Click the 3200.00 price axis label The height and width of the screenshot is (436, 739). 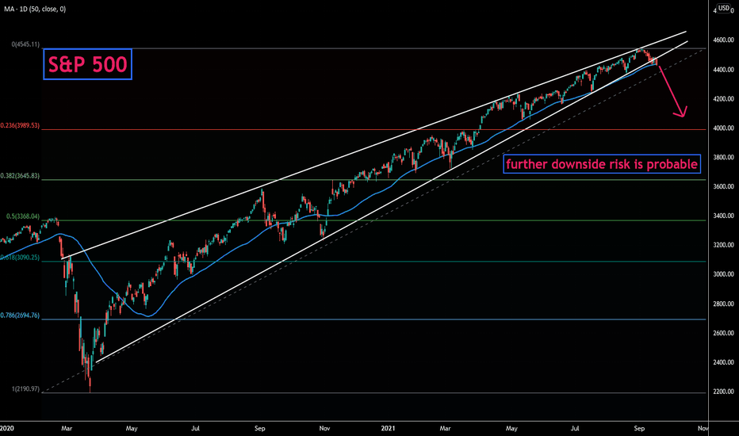[723, 245]
